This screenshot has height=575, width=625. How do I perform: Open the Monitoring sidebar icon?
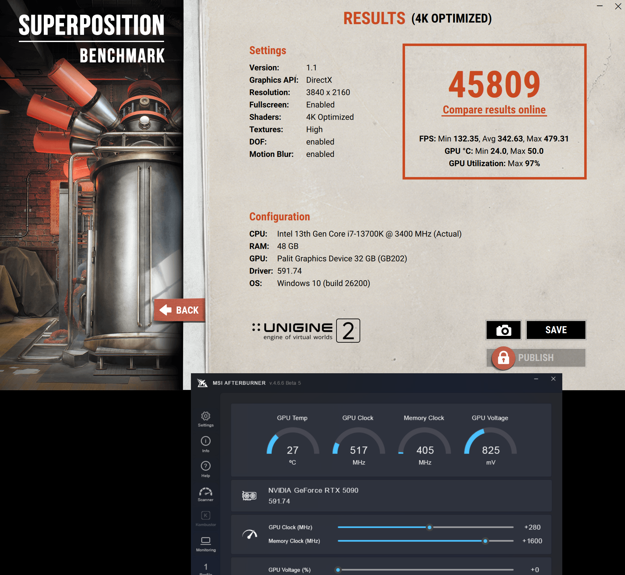tap(206, 541)
